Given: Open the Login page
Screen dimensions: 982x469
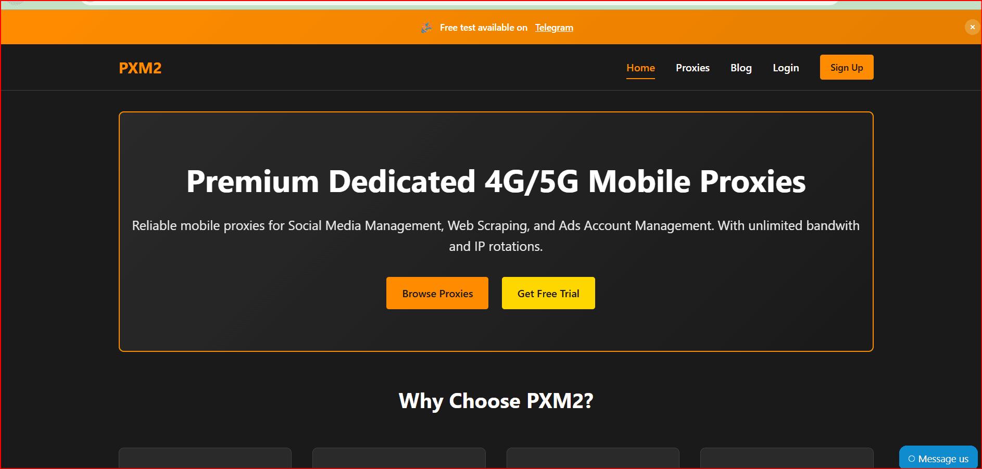Looking at the screenshot, I should click(x=786, y=68).
